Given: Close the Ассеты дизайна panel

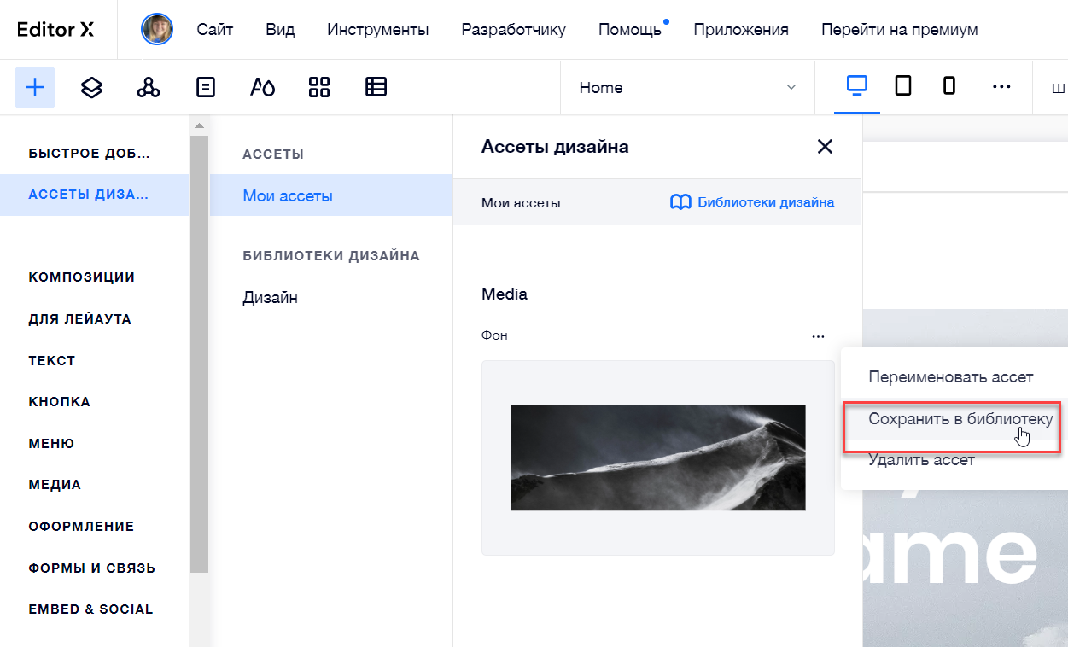Looking at the screenshot, I should 825,147.
